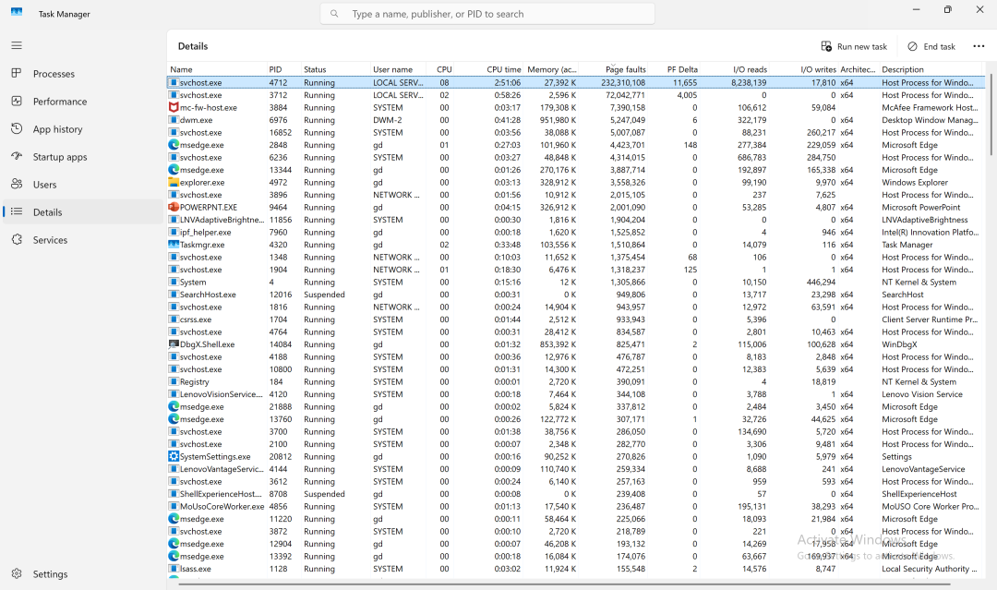Sort by the PF Delta column header
Viewport: 997px width, 590px height.
pyautogui.click(x=675, y=69)
